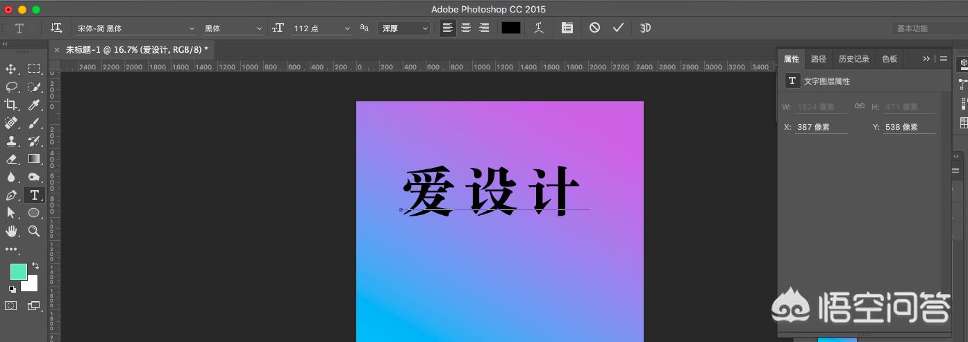Select the Sponge tool
The height and width of the screenshot is (342, 968).
coord(34,177)
